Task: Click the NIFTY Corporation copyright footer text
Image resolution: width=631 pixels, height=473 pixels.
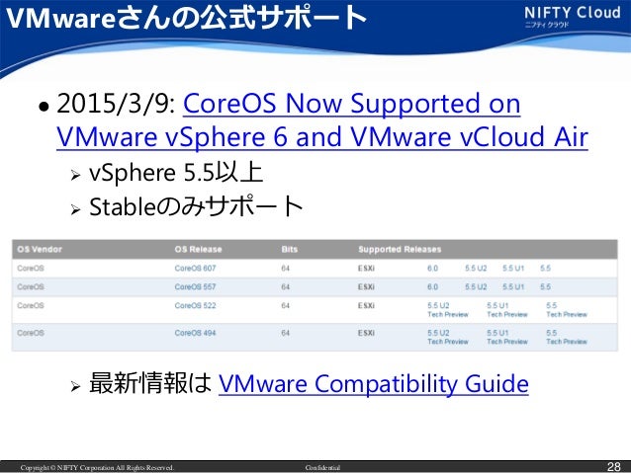Action: (x=97, y=467)
